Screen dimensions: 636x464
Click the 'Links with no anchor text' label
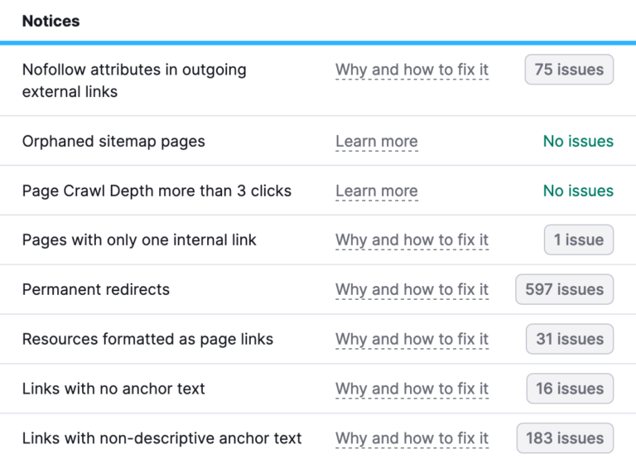[x=113, y=389]
